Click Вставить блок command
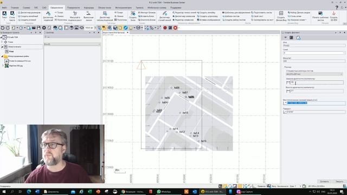Screen dimensions: 347x195 [x=146, y=16]
